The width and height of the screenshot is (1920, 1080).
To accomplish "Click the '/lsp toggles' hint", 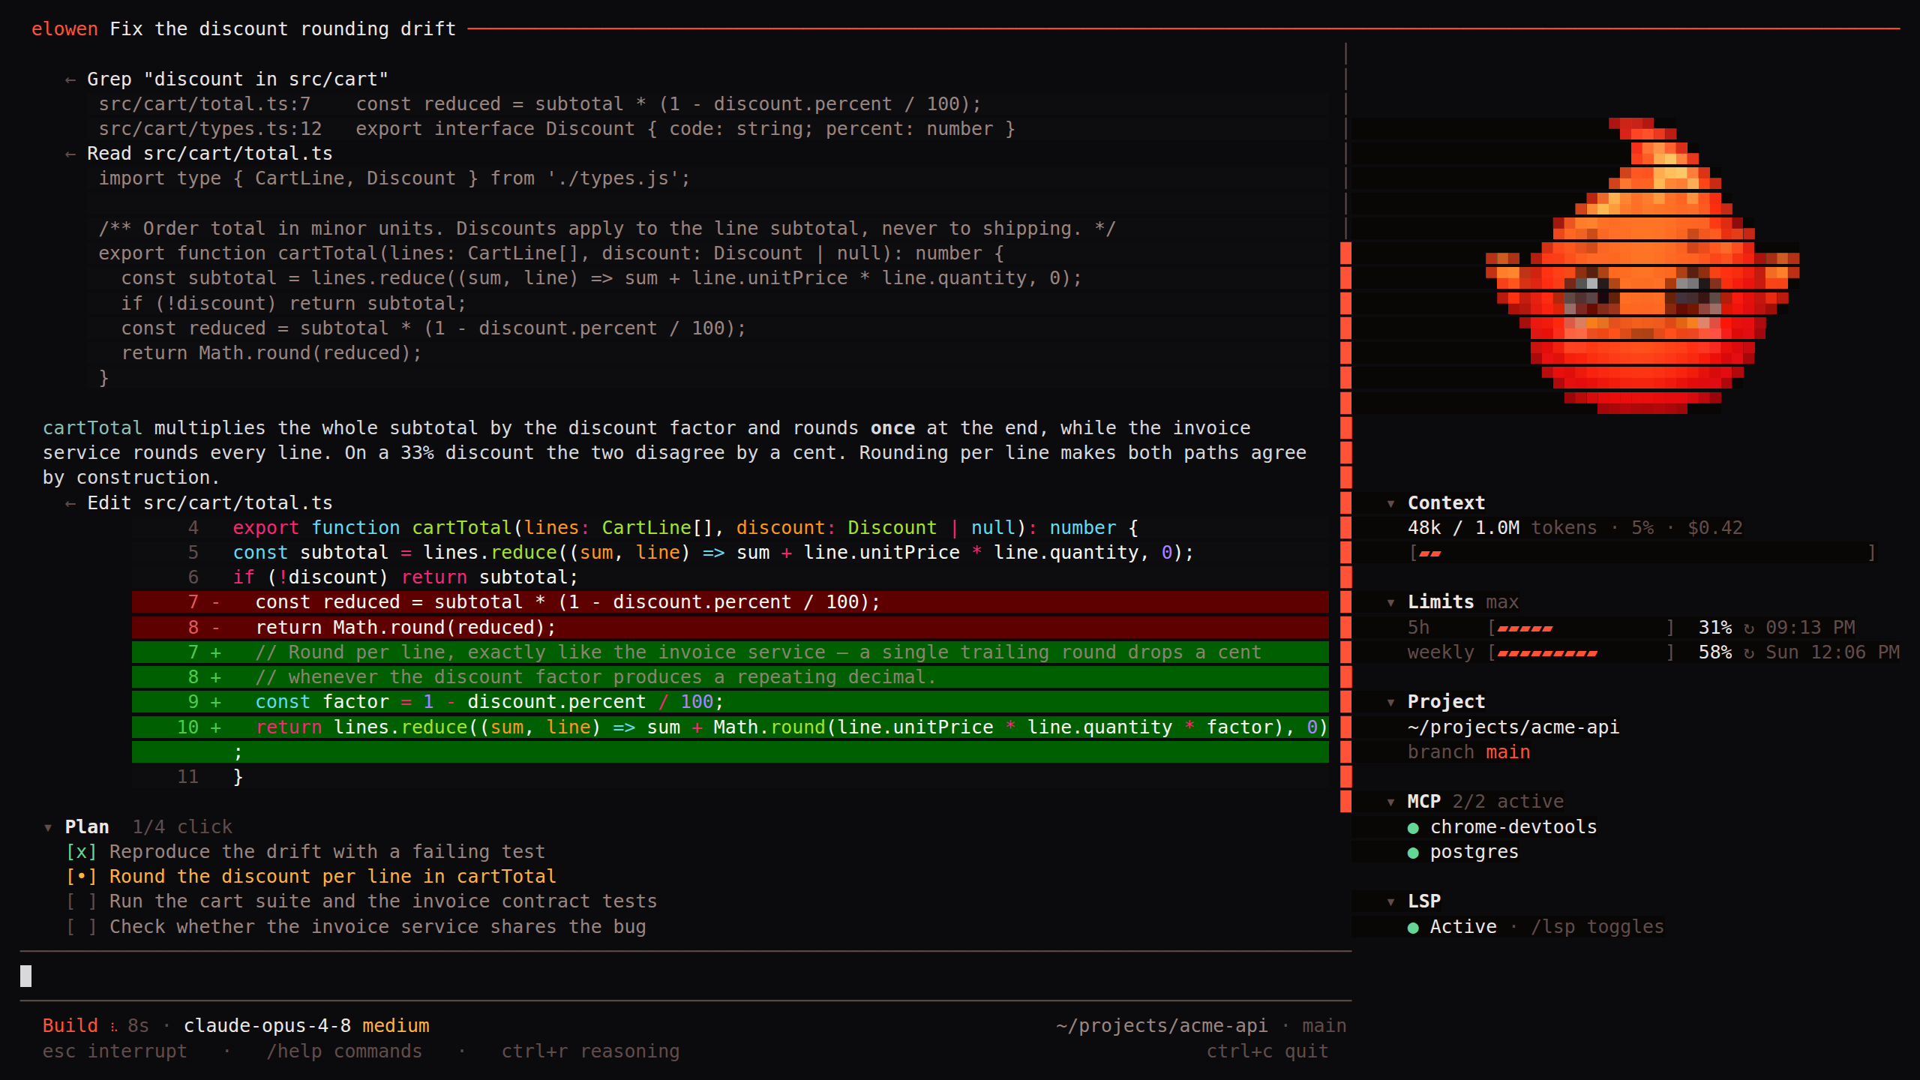I will [1597, 927].
